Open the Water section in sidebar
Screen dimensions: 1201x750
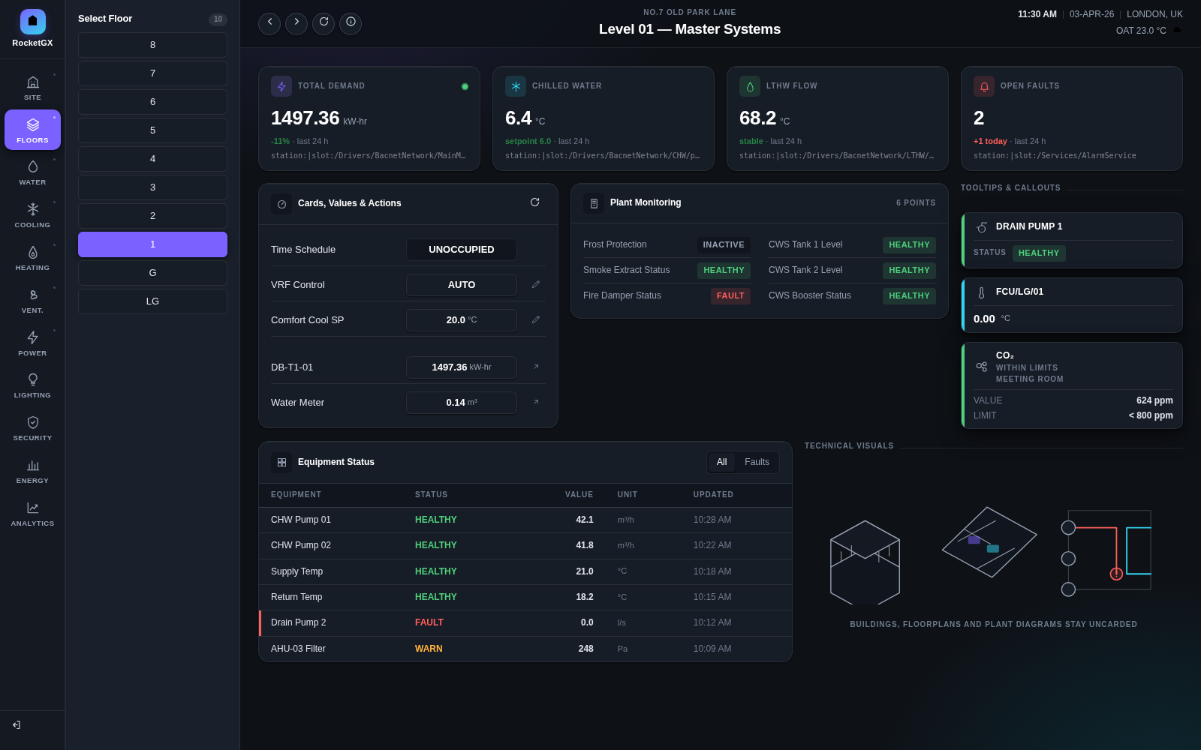point(32,172)
